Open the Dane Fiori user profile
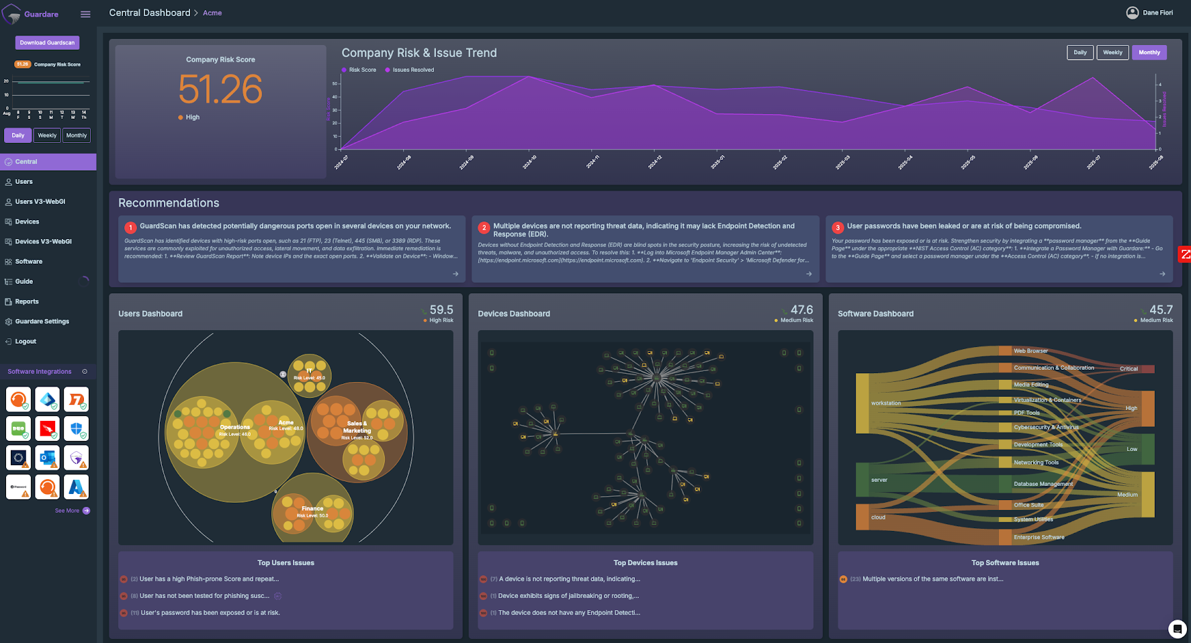The height and width of the screenshot is (643, 1191). [1149, 13]
